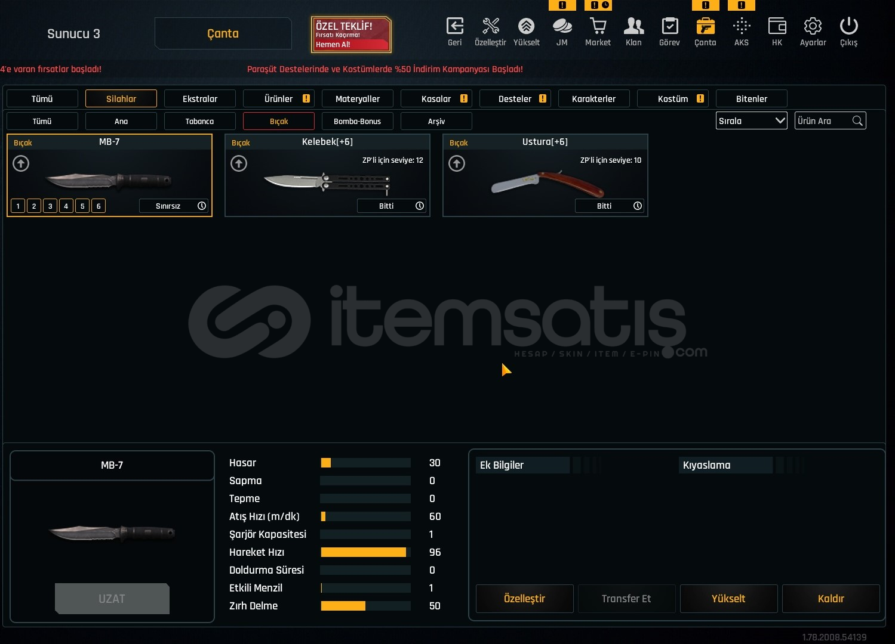895x644 pixels.
Task: Click the Zırh Delme stat bar
Action: coord(365,606)
